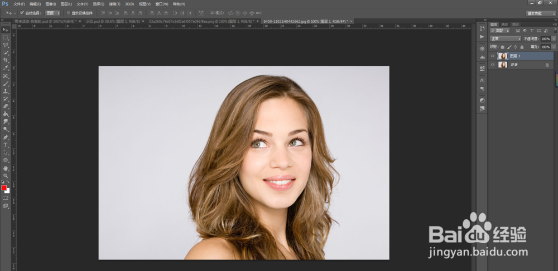Screen dimensions: 558x271
Task: Select the Hand tool
Action: click(6, 169)
